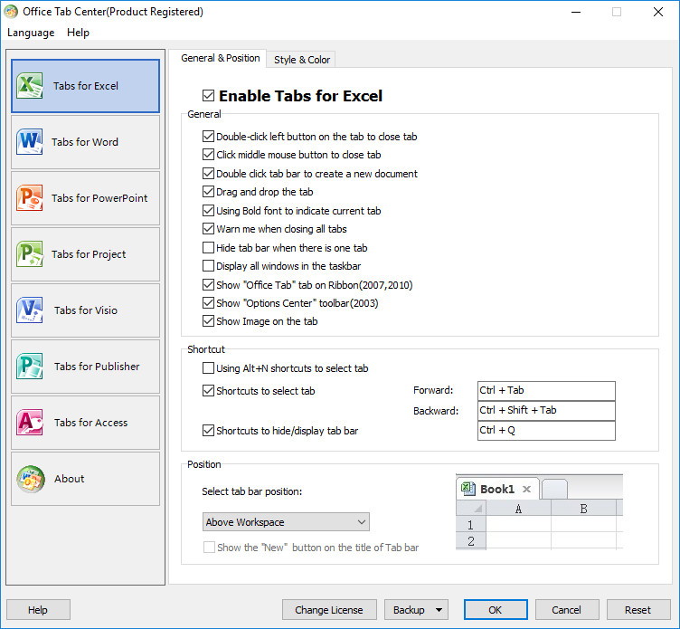Image resolution: width=680 pixels, height=629 pixels.
Task: Click the Excel file icon on Book1 preview tab
Action: click(467, 489)
